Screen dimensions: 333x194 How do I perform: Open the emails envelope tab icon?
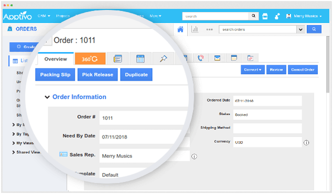pos(217,58)
